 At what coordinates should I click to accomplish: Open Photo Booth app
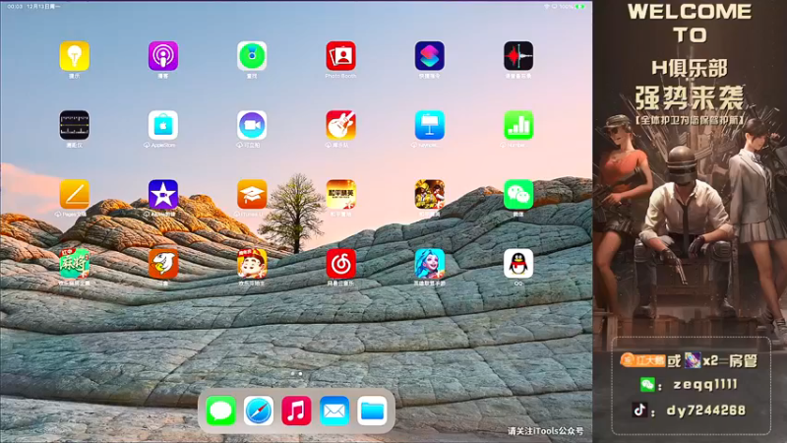[340, 56]
